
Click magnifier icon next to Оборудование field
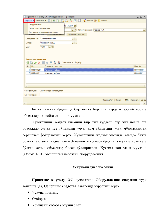(x=76, y=39)
